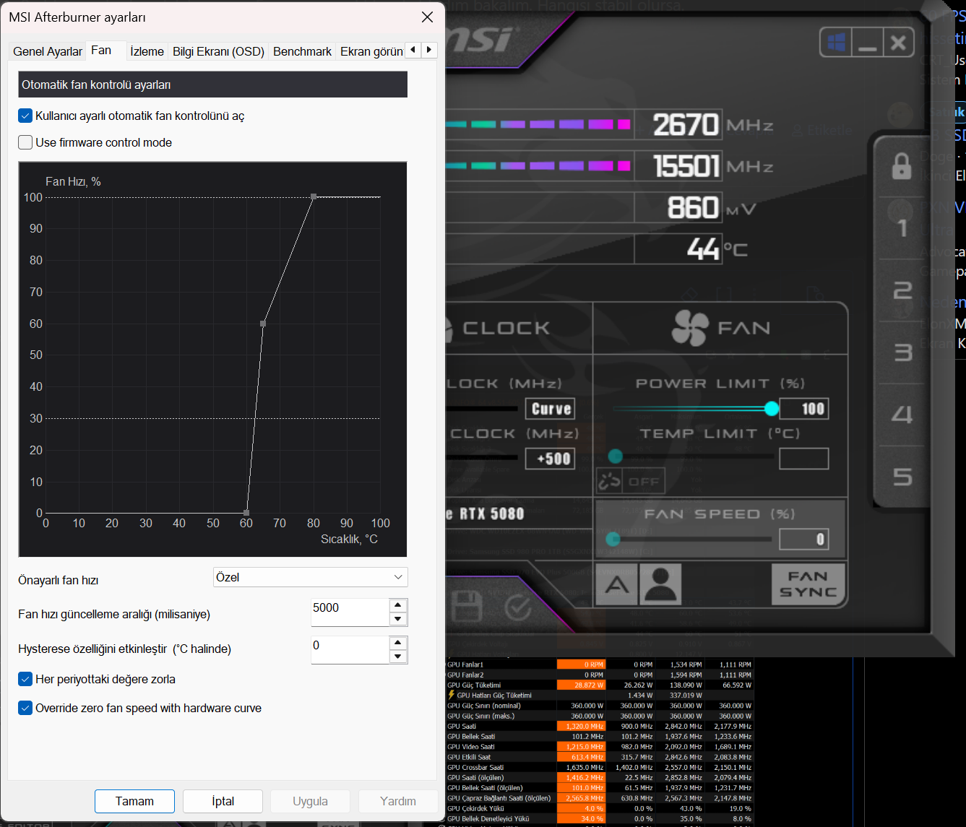The height and width of the screenshot is (827, 966).
Task: Click the Temp Limit slider handle
Action: 616,456
